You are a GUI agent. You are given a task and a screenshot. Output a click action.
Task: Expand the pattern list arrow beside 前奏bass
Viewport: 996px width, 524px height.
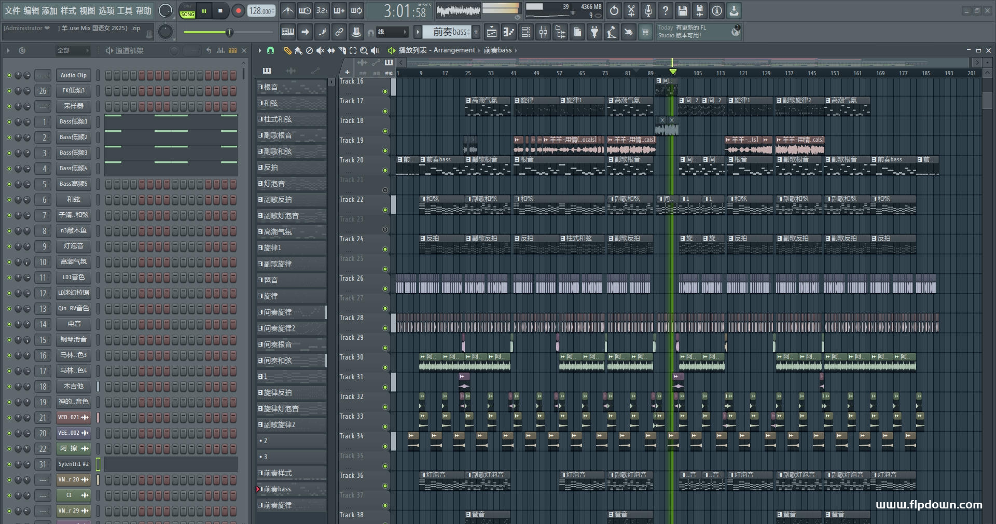tap(418, 32)
